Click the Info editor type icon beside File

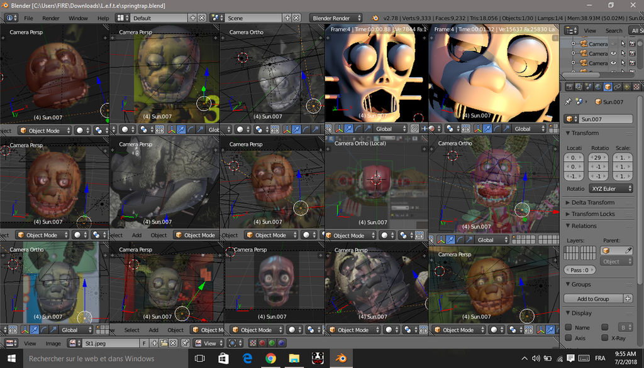tap(11, 18)
